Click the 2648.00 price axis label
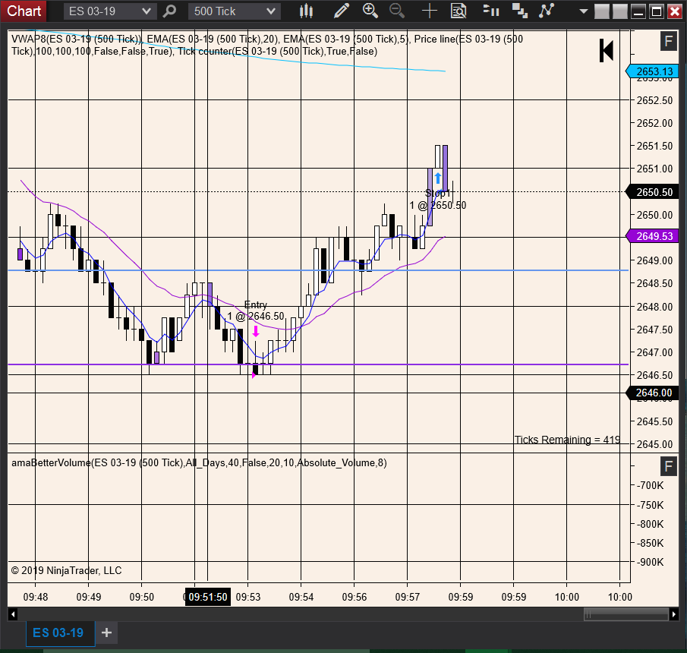This screenshot has height=653, width=687. [654, 307]
